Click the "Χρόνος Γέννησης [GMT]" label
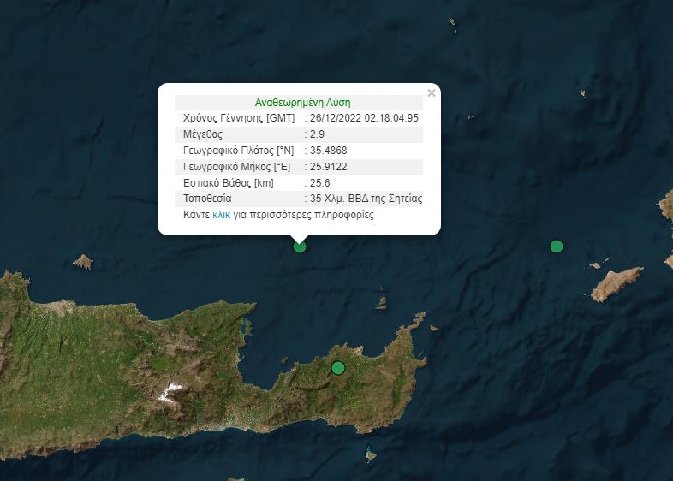 pyautogui.click(x=239, y=118)
